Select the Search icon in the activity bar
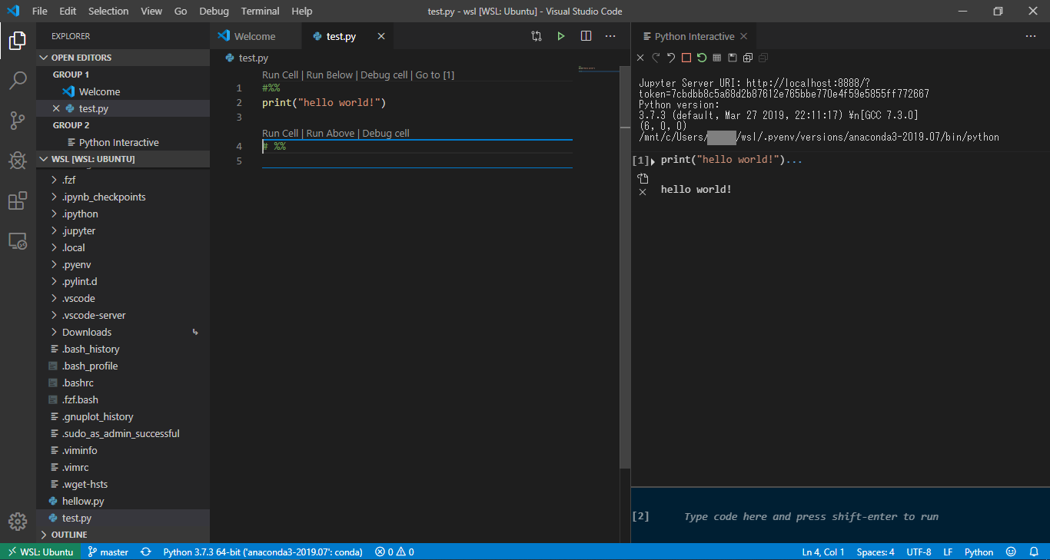The width and height of the screenshot is (1050, 560). [18, 81]
